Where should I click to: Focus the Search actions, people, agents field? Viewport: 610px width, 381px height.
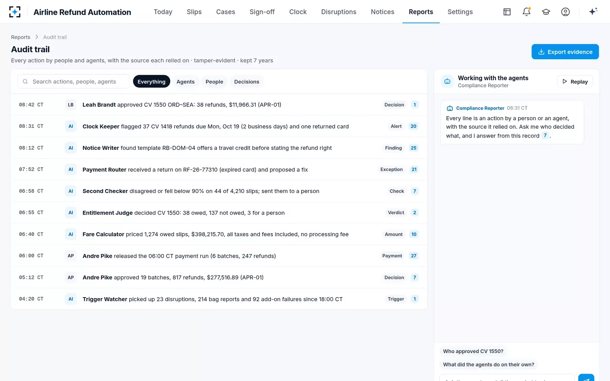pos(73,81)
